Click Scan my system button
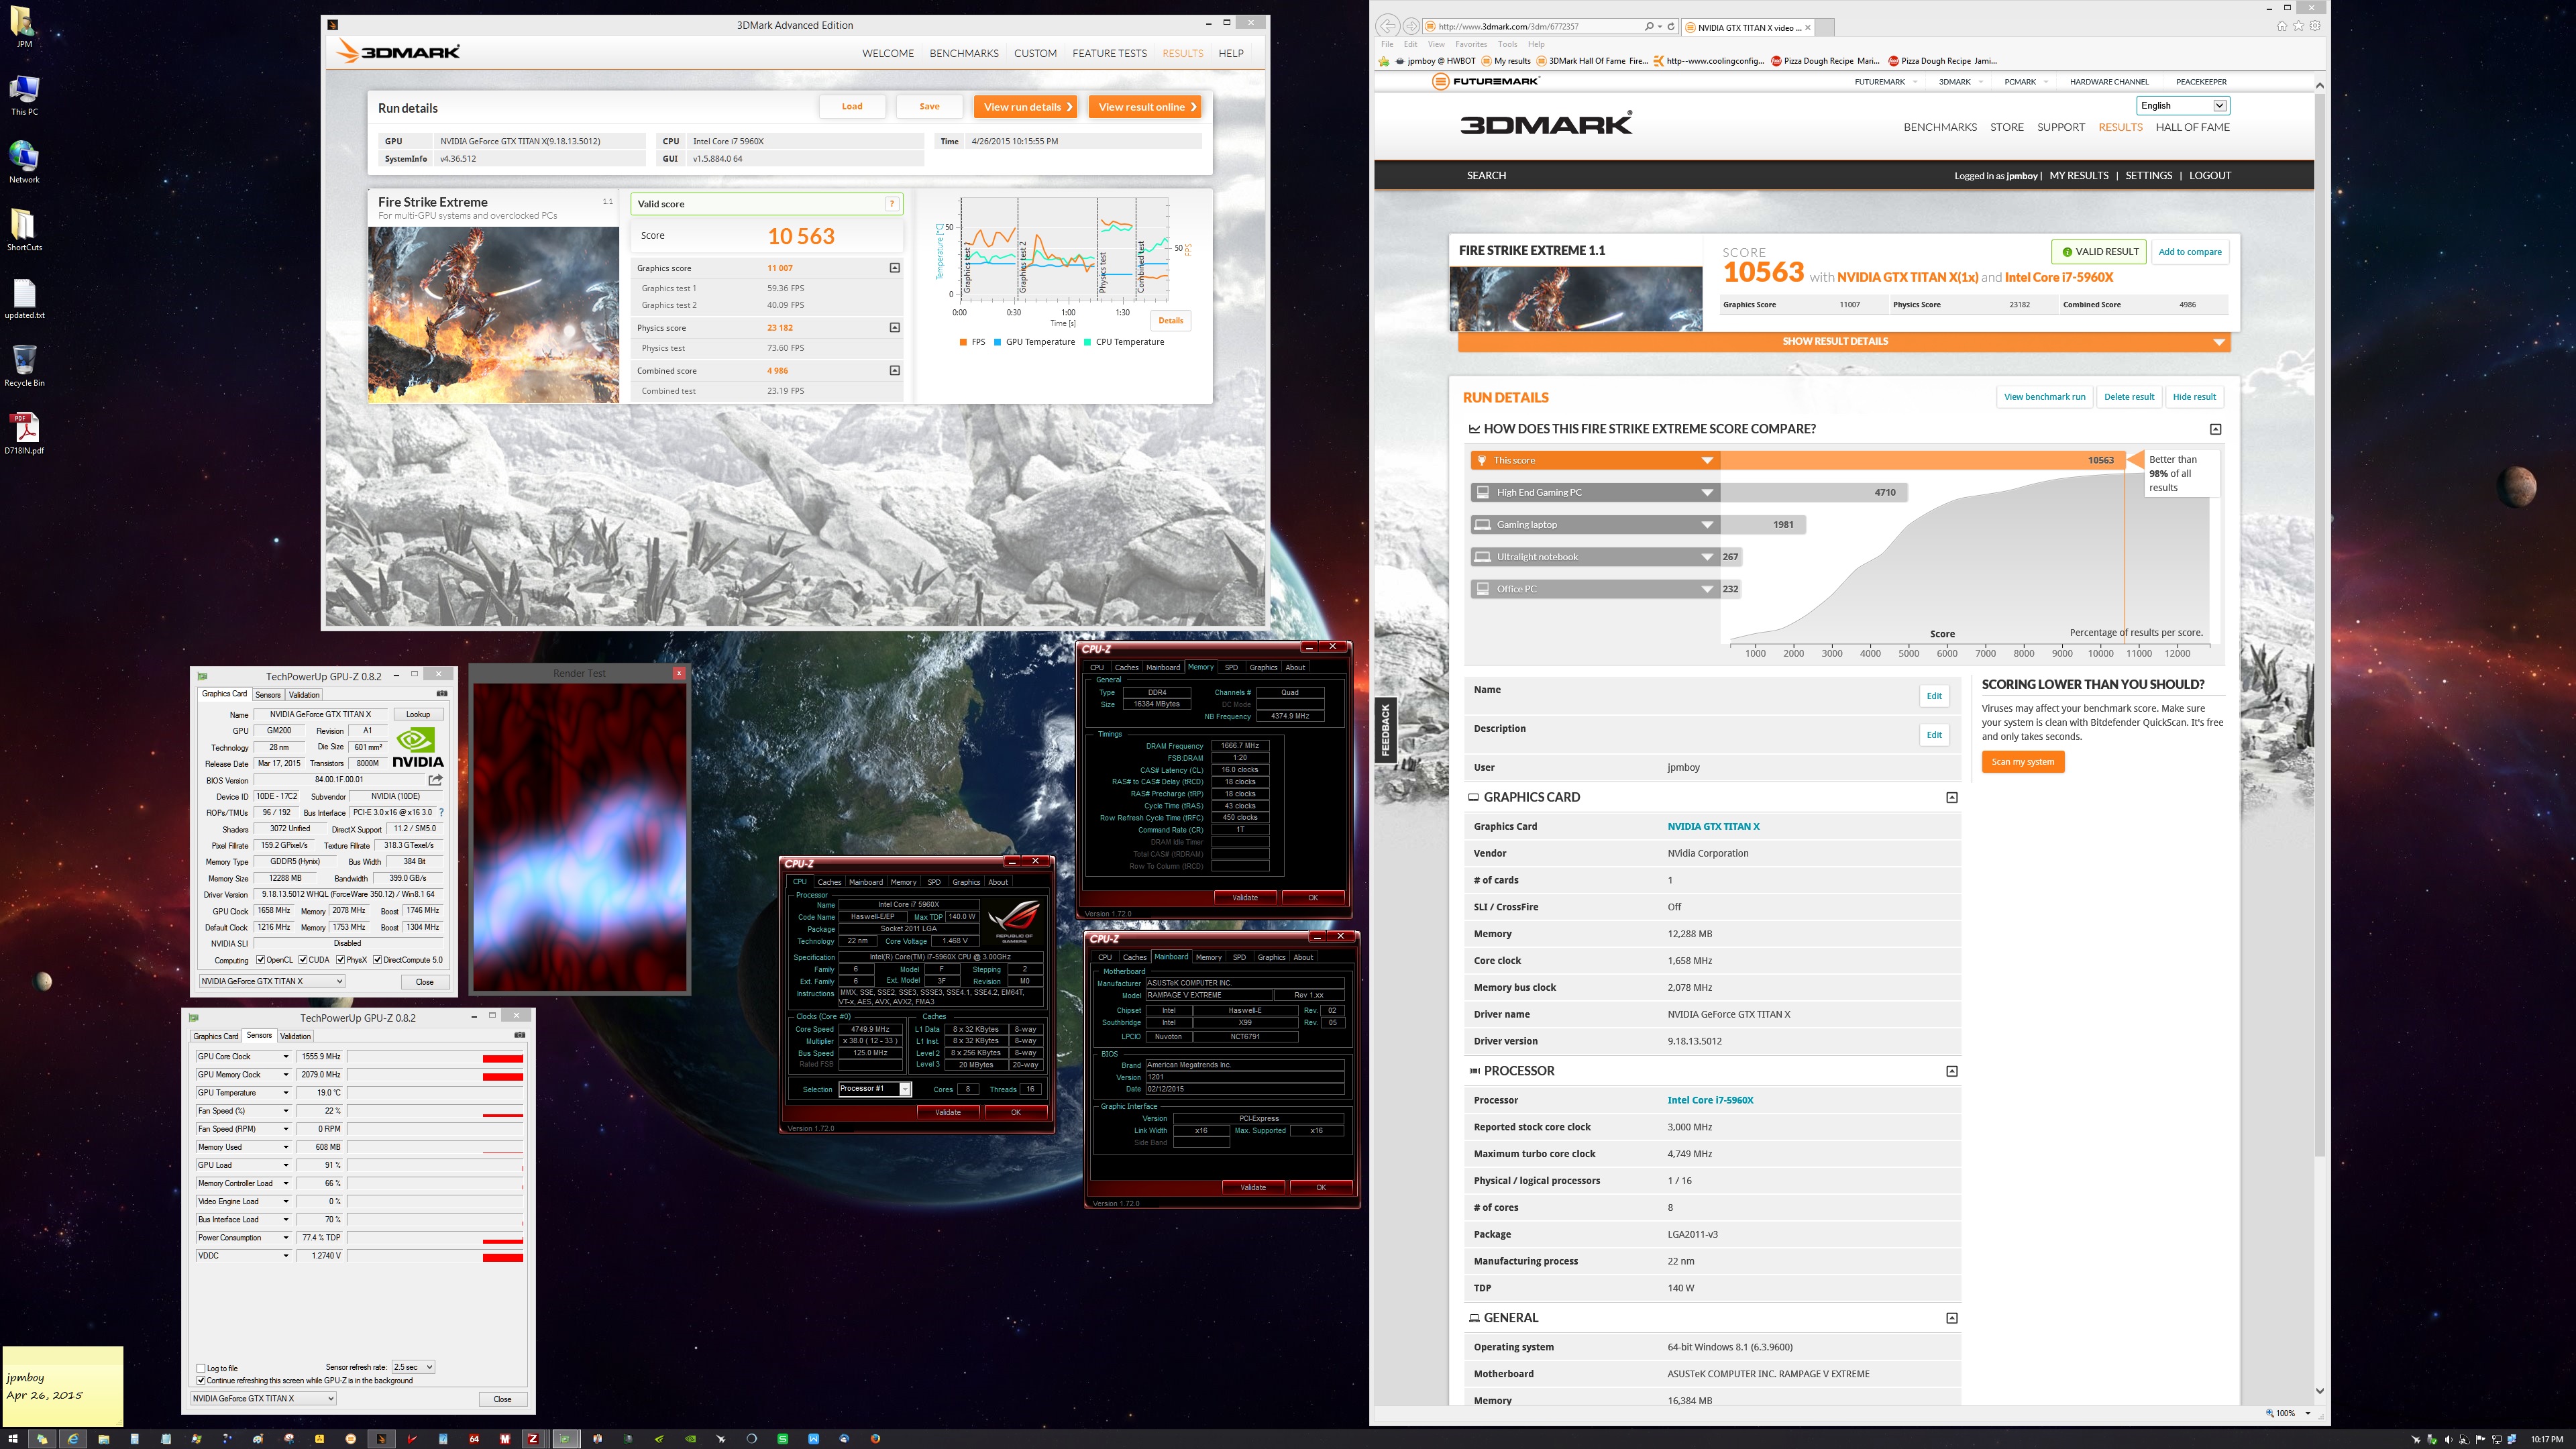Viewport: 2576px width, 1449px height. point(2022,762)
